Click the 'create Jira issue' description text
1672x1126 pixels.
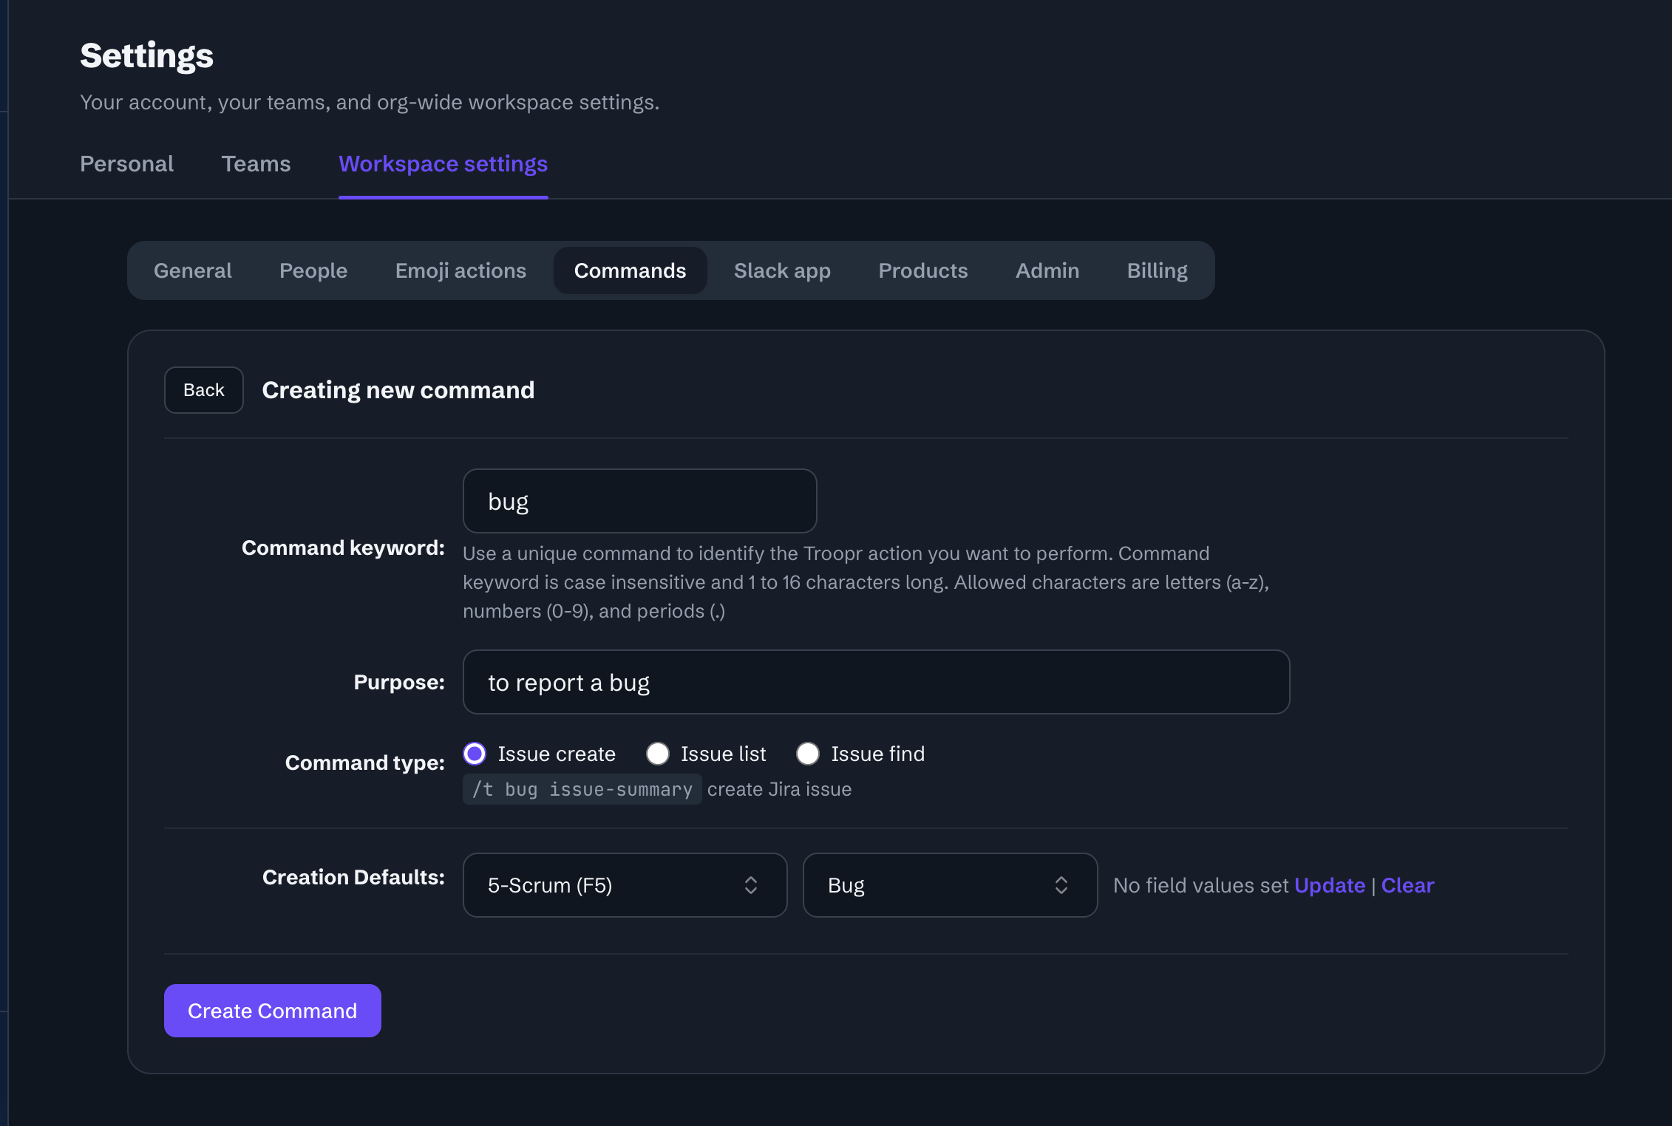coord(779,789)
